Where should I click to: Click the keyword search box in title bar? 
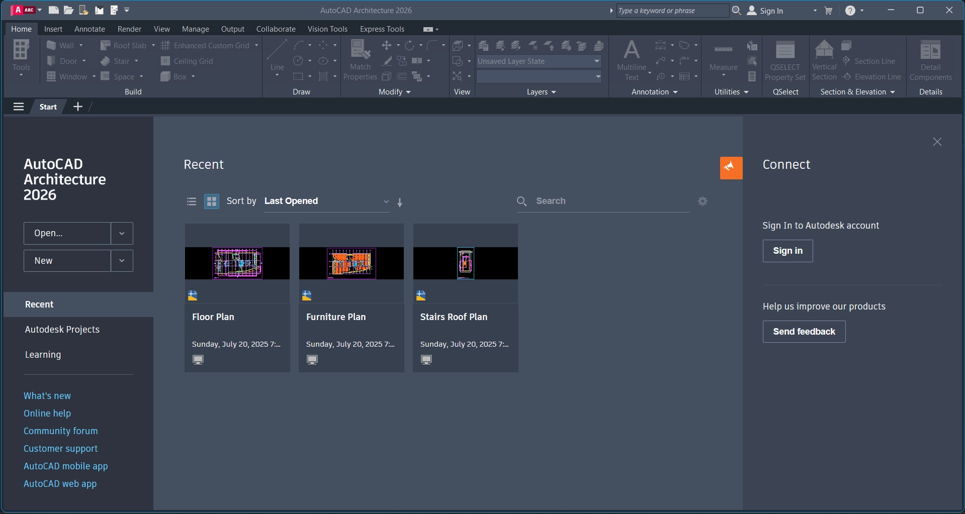672,11
